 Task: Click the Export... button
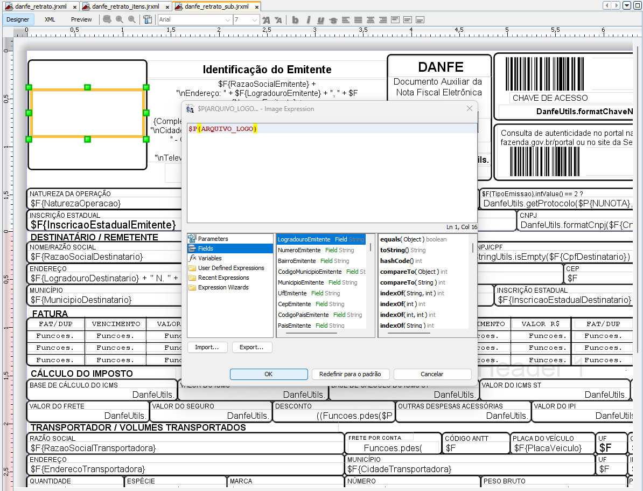(252, 347)
